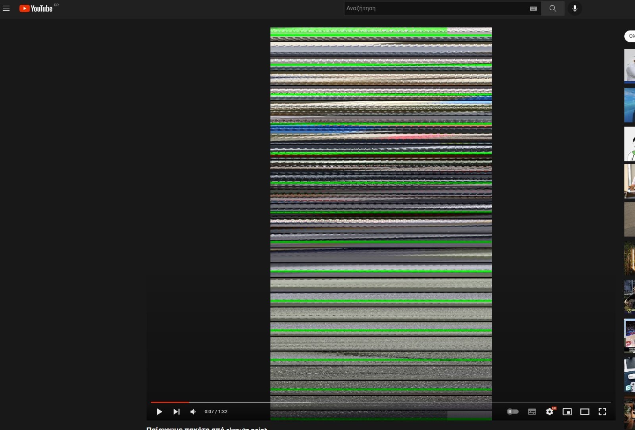The image size is (635, 430).
Task: Open the player settings gear
Action: pyautogui.click(x=550, y=412)
